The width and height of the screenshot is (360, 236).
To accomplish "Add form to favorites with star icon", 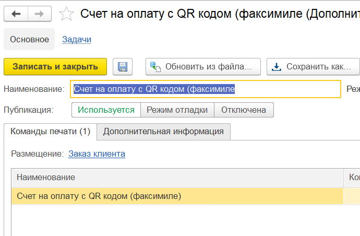I will [x=66, y=14].
